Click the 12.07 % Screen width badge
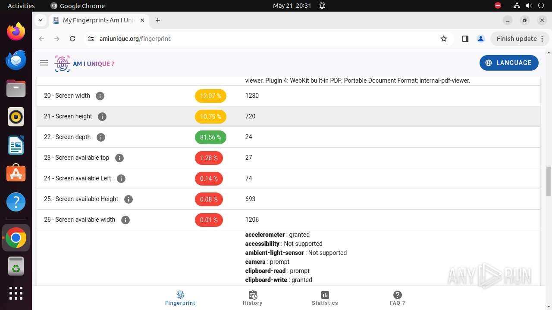 pyautogui.click(x=210, y=96)
